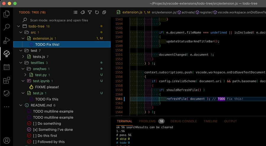Collapse the one/two folder chevron
Viewport: 266px width, 146px height.
(23, 69)
